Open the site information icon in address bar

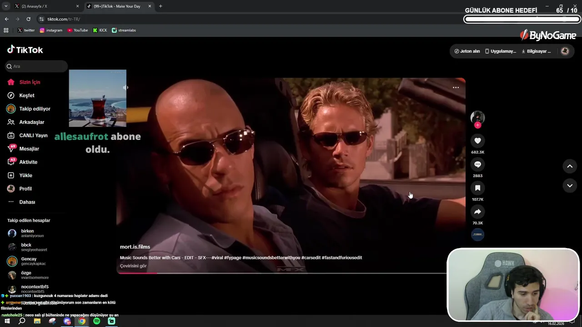coord(41,19)
